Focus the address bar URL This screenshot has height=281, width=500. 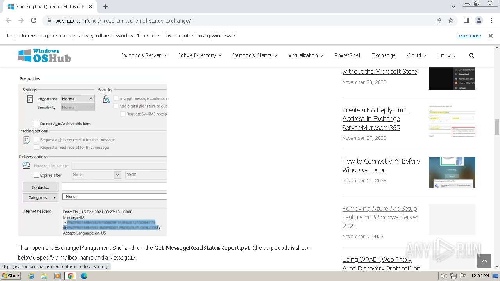click(123, 21)
